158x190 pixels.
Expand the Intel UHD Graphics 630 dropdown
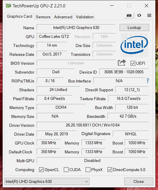[47, 181]
